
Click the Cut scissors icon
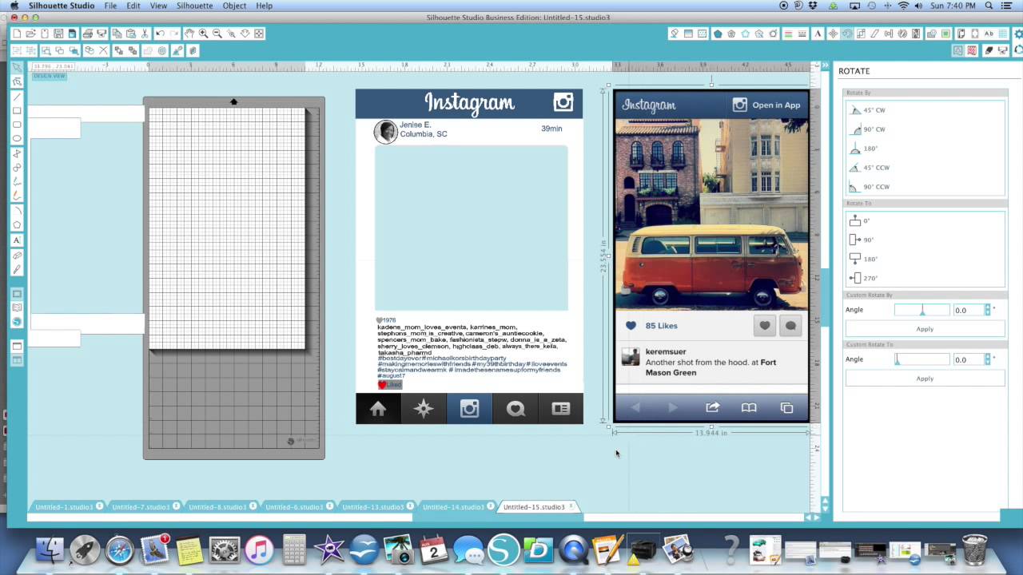click(145, 34)
